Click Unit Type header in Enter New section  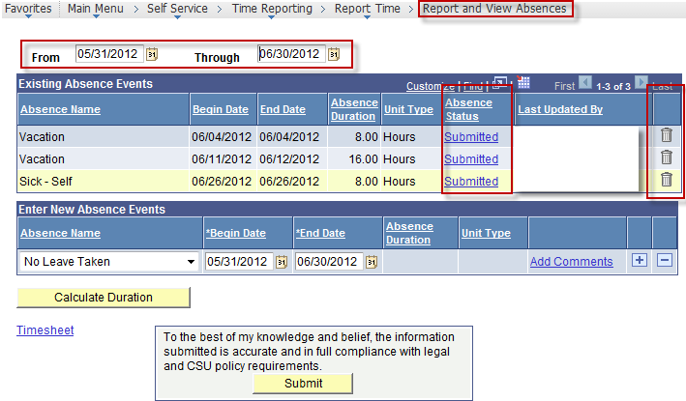tap(486, 233)
